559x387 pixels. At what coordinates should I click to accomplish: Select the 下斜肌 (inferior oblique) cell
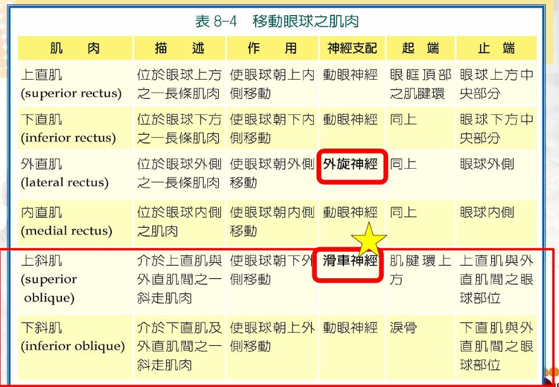pyautogui.click(x=73, y=337)
